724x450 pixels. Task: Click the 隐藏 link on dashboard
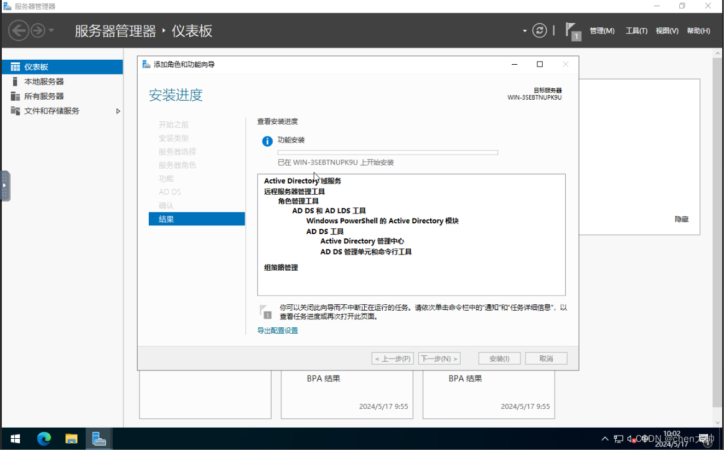point(682,219)
